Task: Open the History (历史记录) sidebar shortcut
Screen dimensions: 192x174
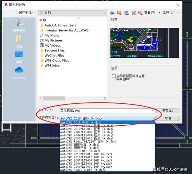Action: (19, 26)
